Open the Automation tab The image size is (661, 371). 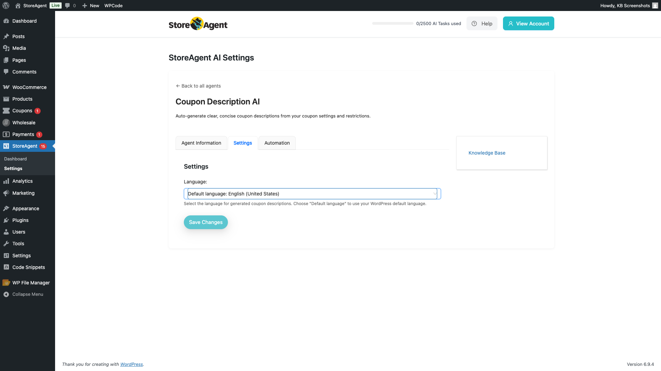[x=277, y=143]
